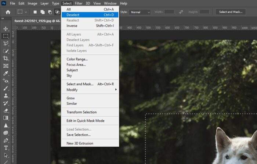Image resolution: width=257 pixels, height=164 pixels.
Task: Click the Height input field
Action: (204, 12)
